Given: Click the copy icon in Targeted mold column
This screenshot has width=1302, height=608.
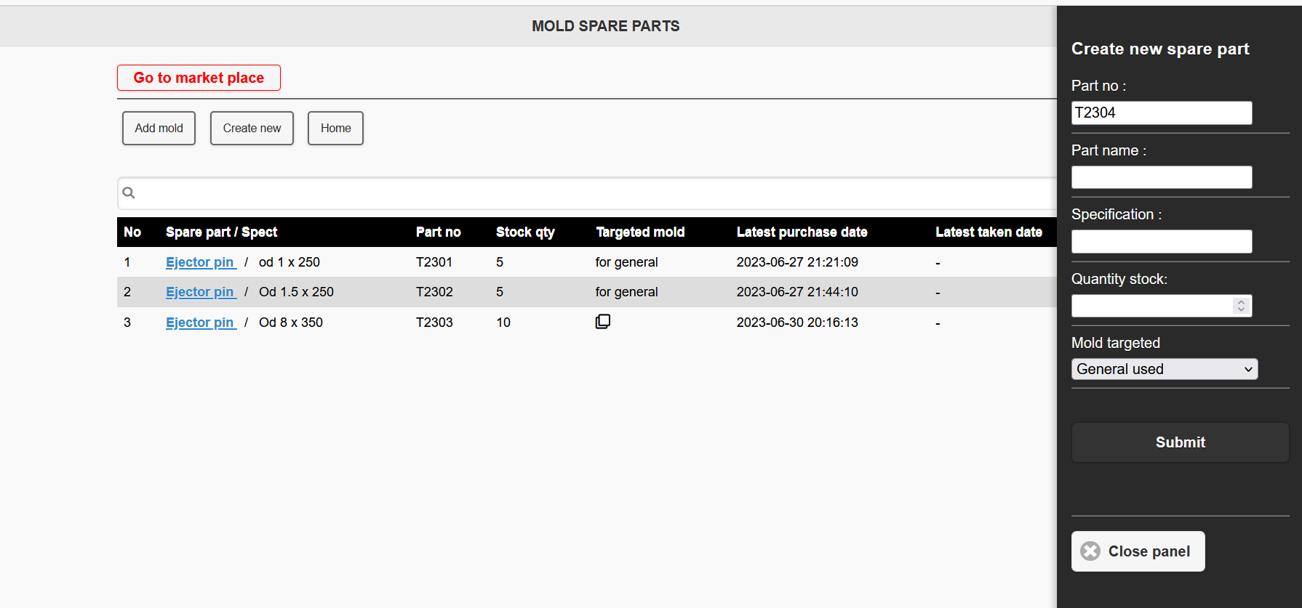Looking at the screenshot, I should click(x=603, y=322).
